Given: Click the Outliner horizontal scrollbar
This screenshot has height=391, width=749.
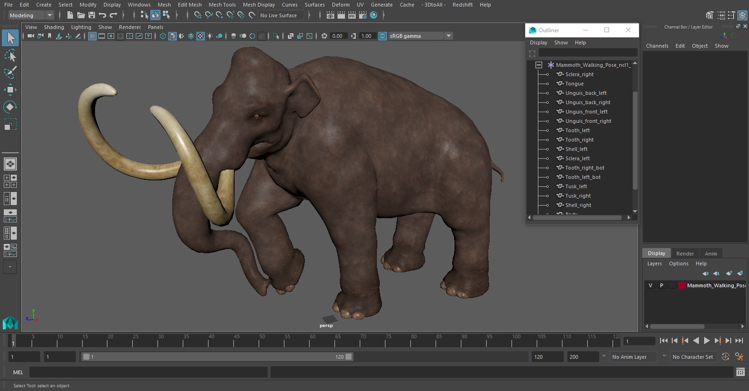Looking at the screenshot, I should click(x=577, y=218).
